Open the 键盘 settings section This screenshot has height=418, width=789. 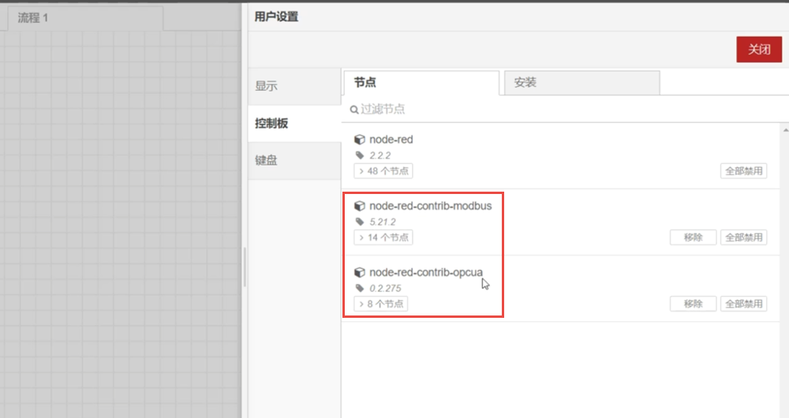294,160
